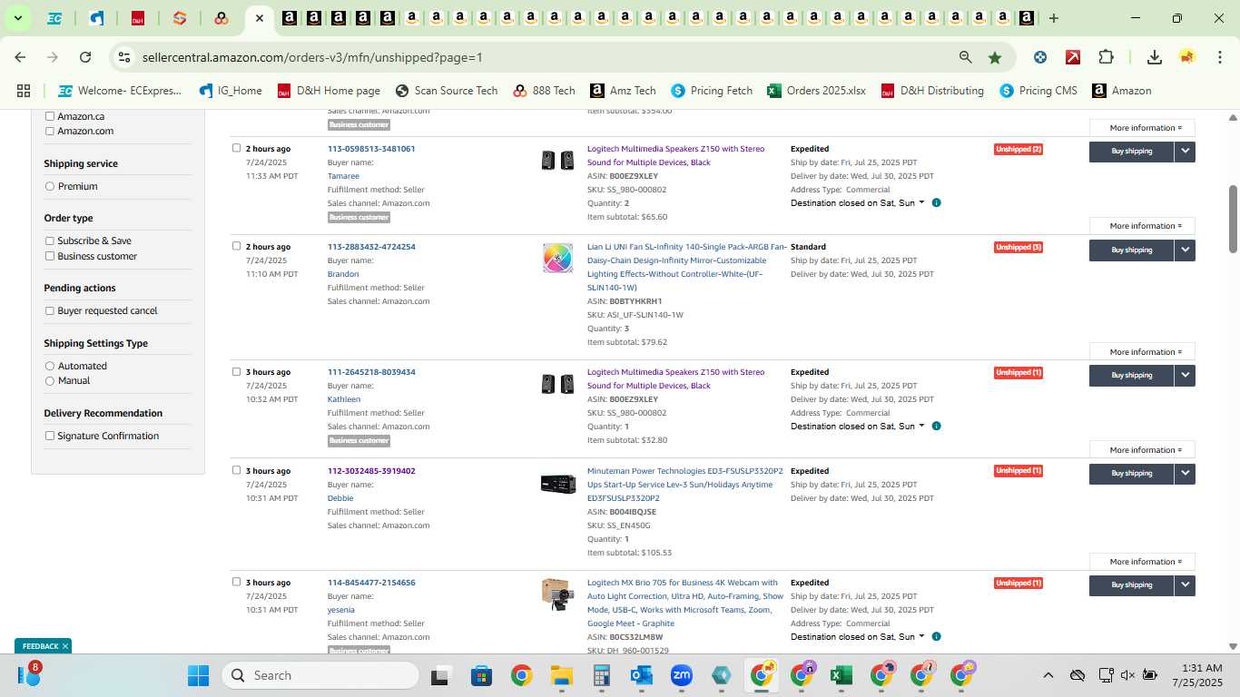1240x697 pixels.
Task: Click info icon on yesenia's destination closed
Action: 936,637
